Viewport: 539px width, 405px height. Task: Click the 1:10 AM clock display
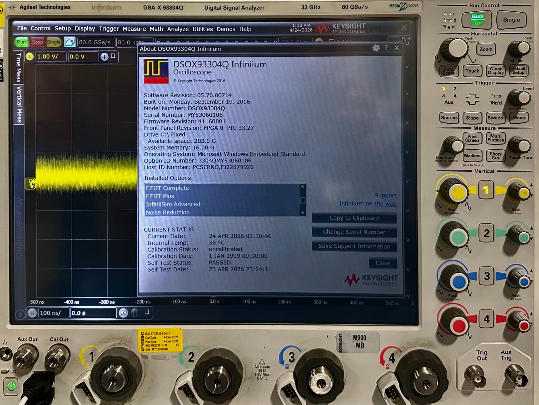(x=301, y=25)
